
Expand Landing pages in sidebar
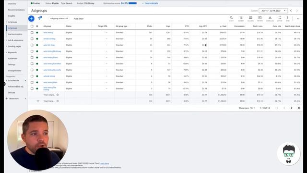(6, 46)
